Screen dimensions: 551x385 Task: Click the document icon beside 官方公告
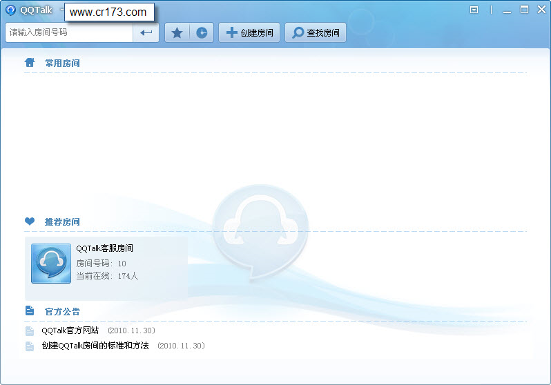tap(30, 310)
